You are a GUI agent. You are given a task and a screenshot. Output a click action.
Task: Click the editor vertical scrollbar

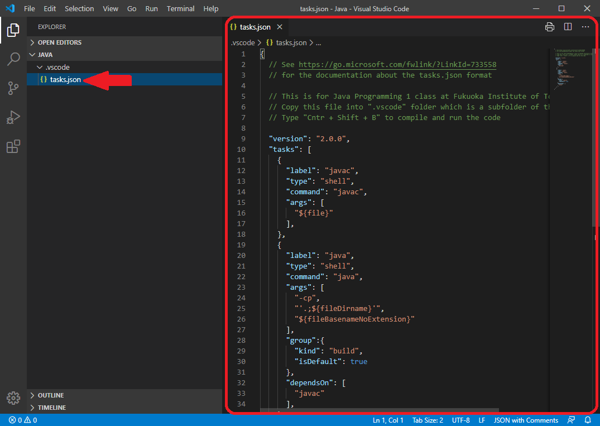click(x=594, y=138)
